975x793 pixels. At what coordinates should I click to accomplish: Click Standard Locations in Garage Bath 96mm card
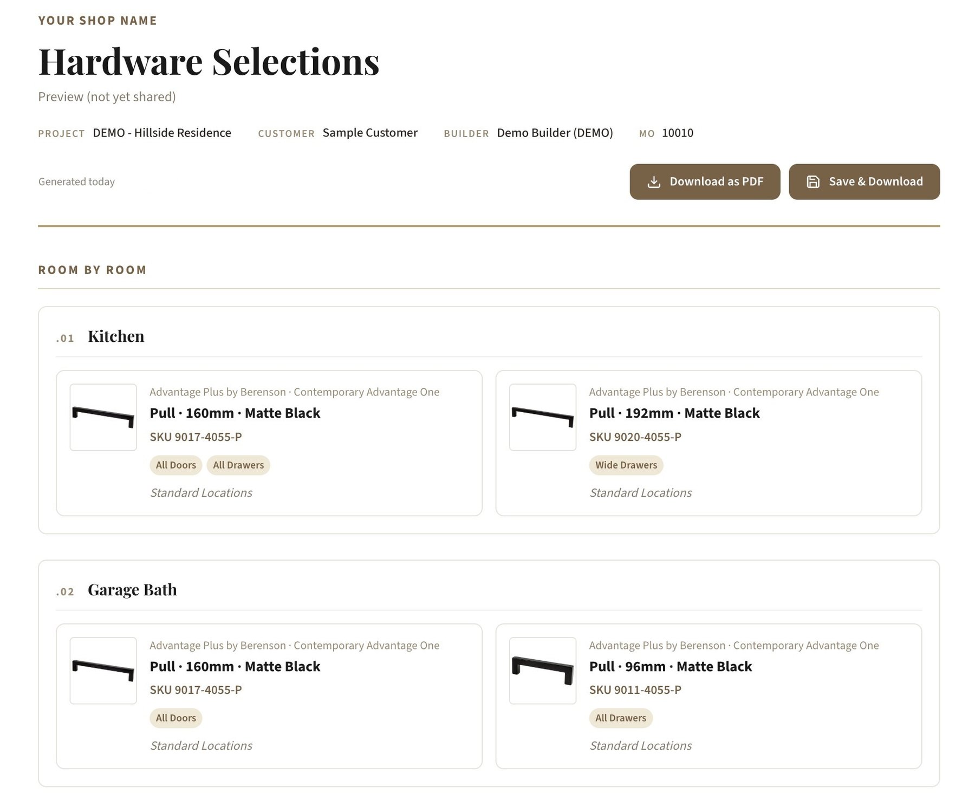pos(640,746)
